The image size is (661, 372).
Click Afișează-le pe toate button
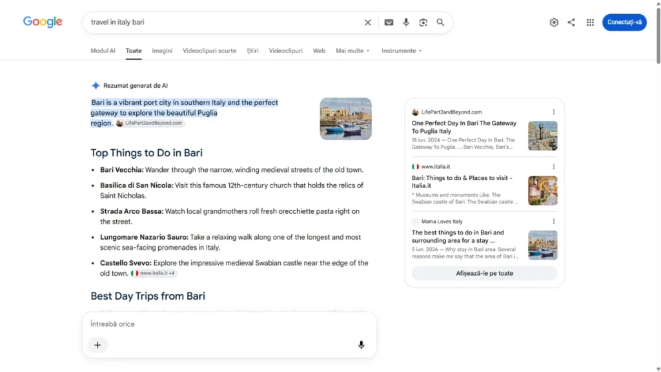(484, 273)
